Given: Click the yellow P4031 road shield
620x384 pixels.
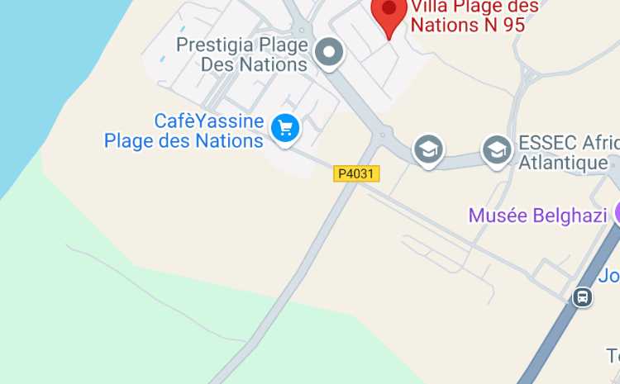Looking at the screenshot, I should [356, 173].
